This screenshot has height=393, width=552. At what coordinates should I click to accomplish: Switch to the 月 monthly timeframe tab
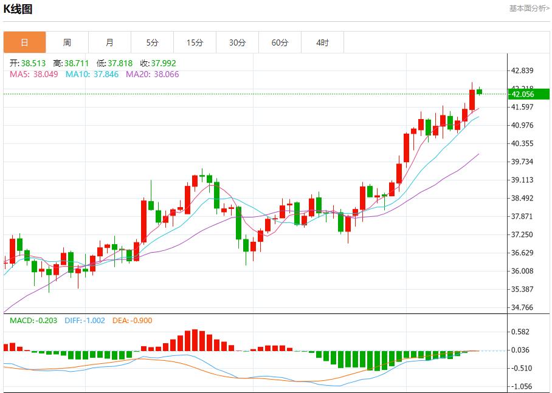[x=109, y=42]
